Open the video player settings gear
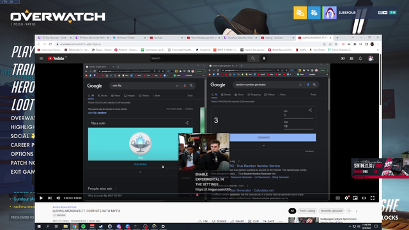This screenshot has width=409, height=230. click(346, 198)
